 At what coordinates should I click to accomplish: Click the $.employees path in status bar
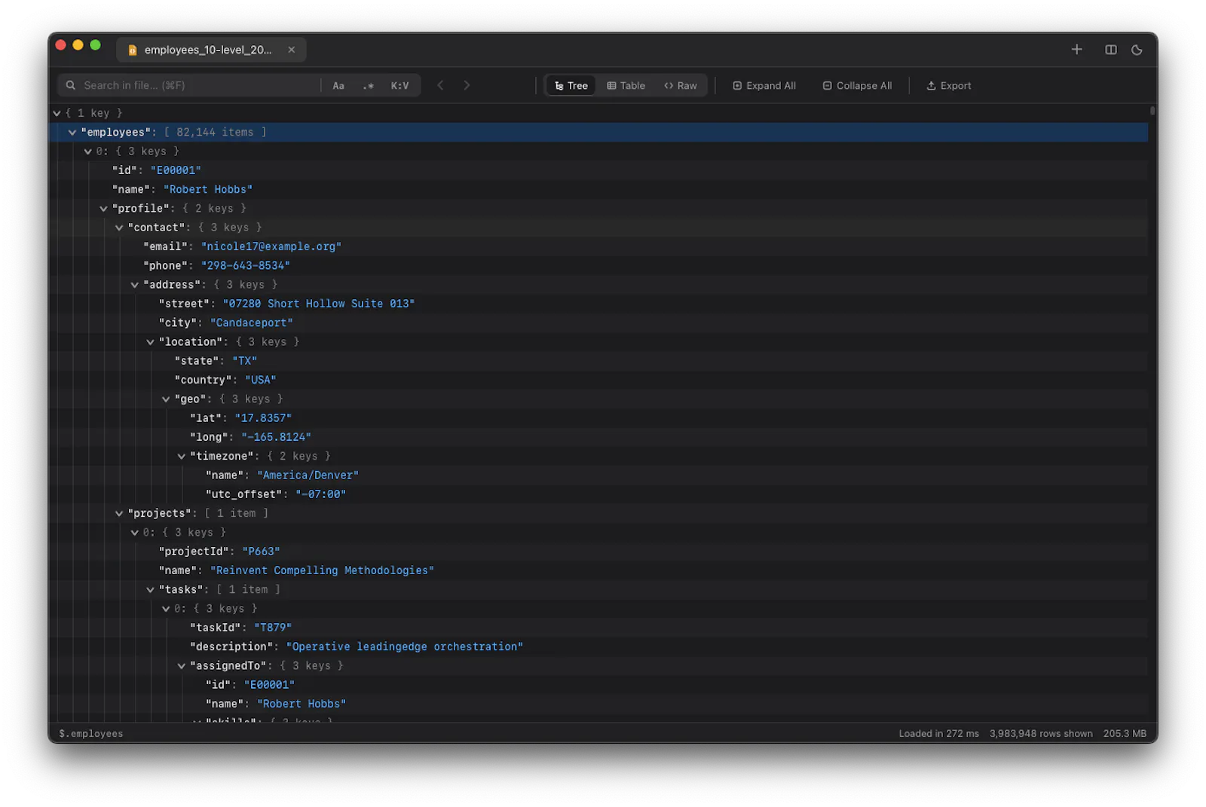point(91,734)
